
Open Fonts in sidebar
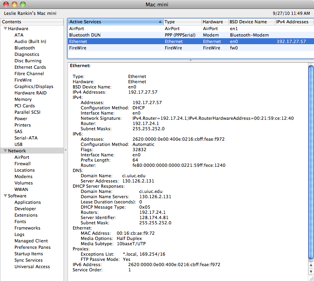point(20,222)
